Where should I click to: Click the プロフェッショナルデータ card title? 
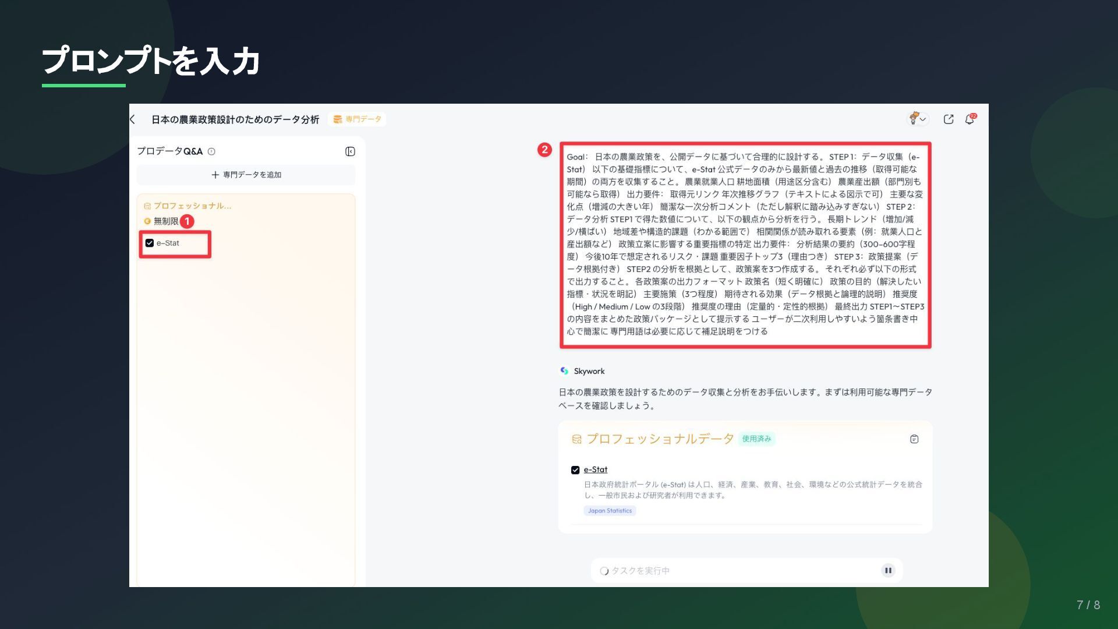(x=660, y=439)
